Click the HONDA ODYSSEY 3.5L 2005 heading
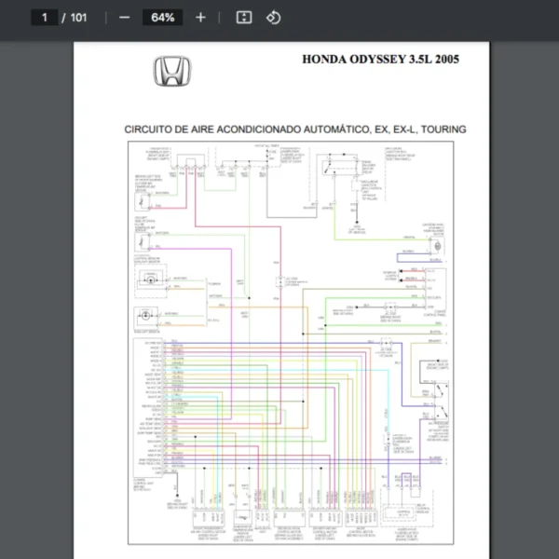The width and height of the screenshot is (559, 559). tap(380, 60)
